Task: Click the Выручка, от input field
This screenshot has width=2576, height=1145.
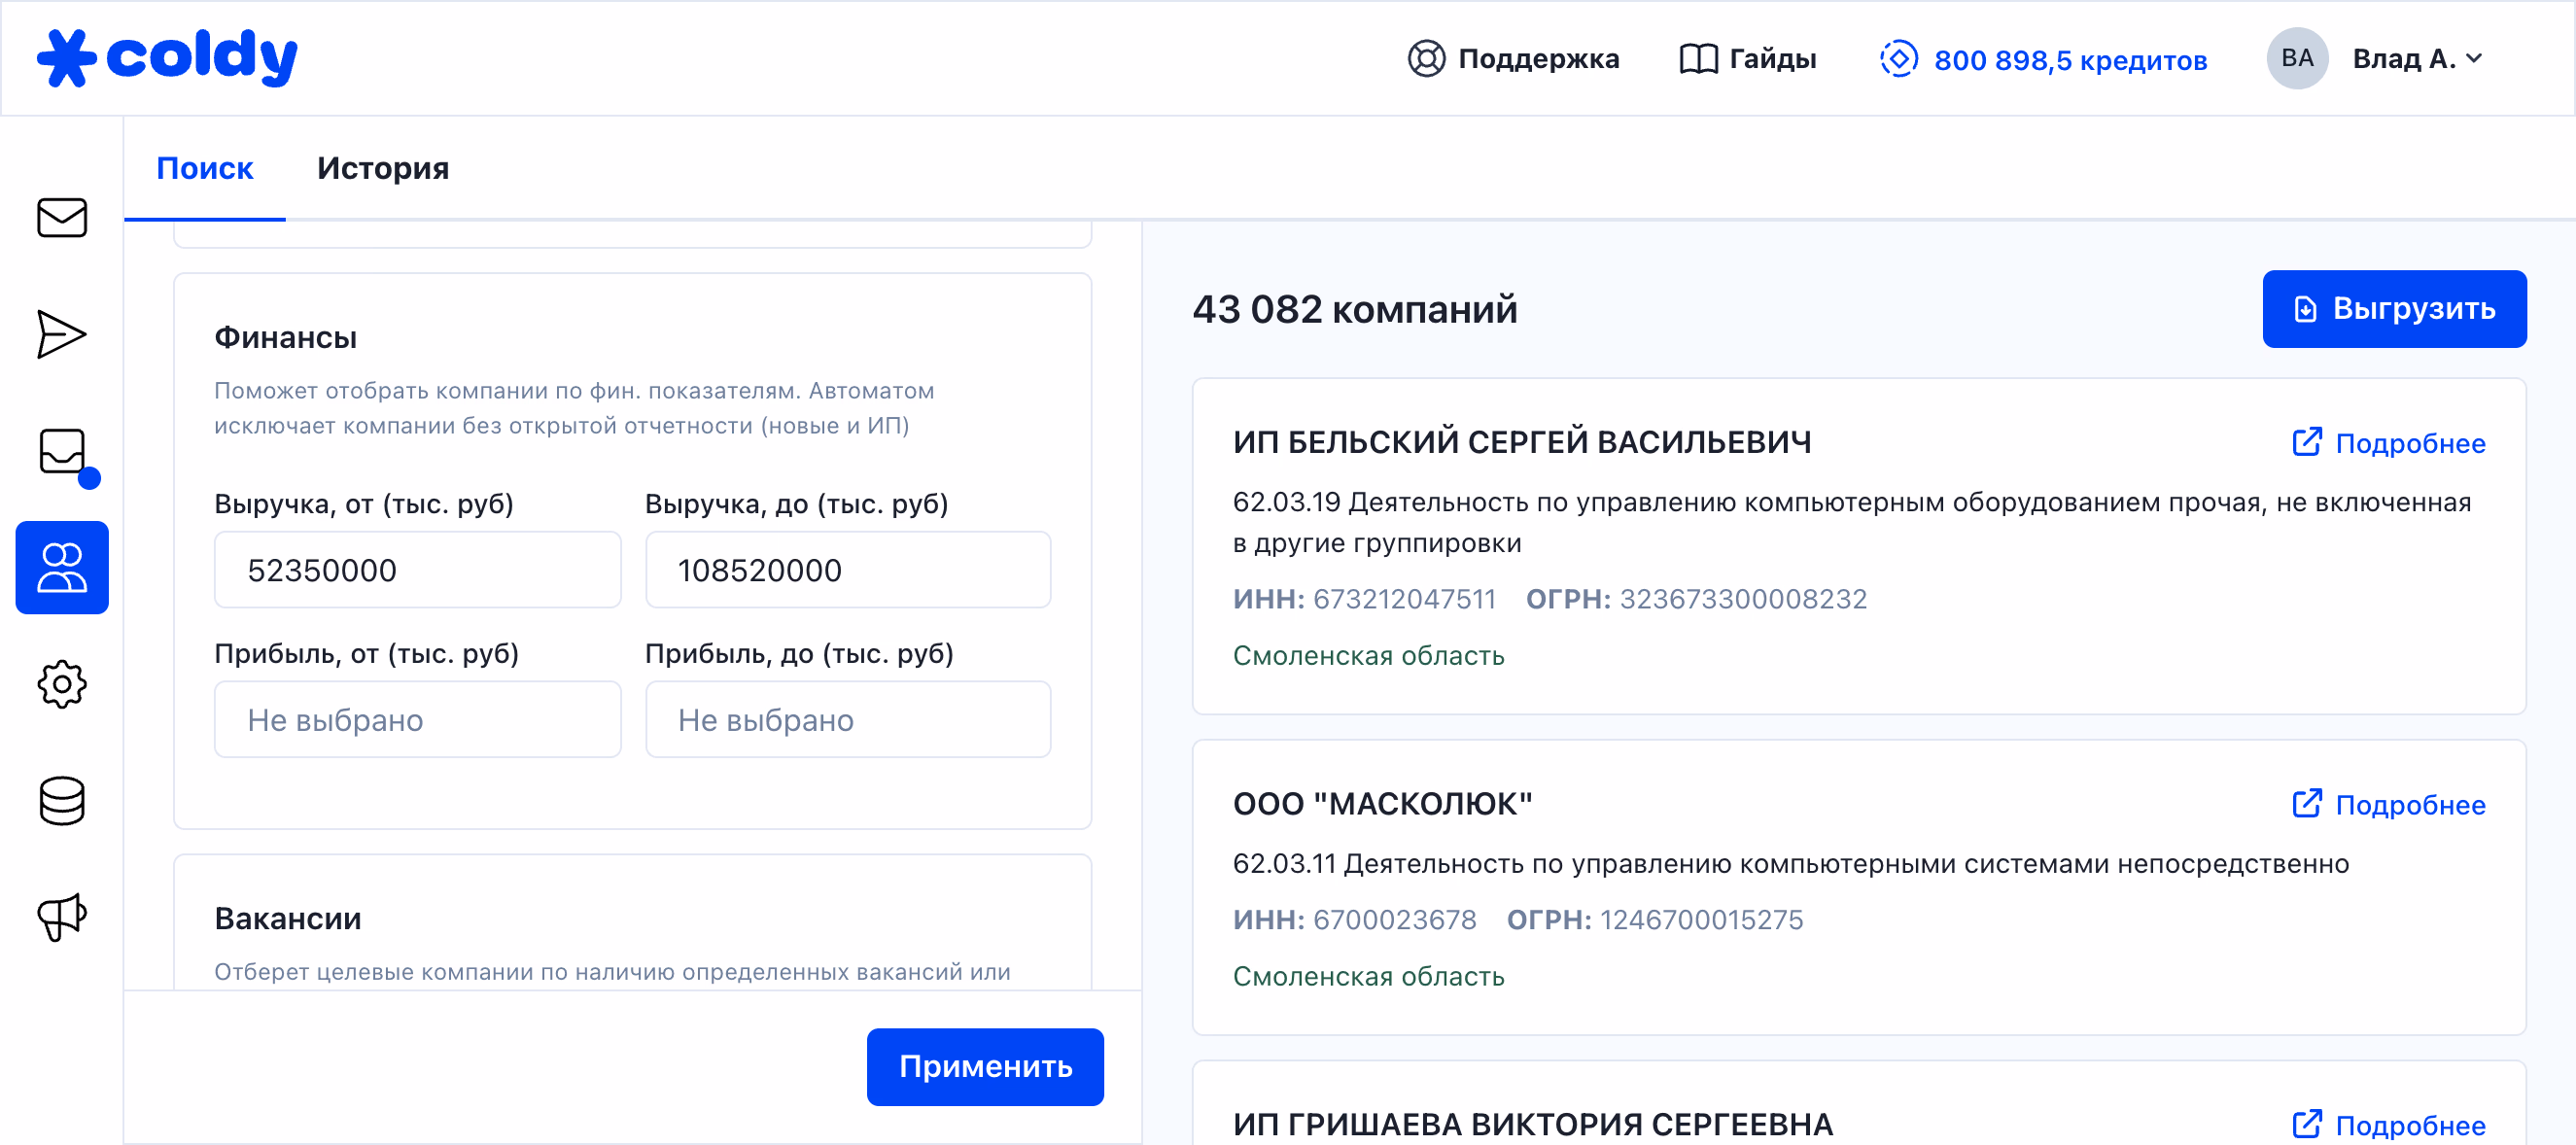Action: (417, 570)
